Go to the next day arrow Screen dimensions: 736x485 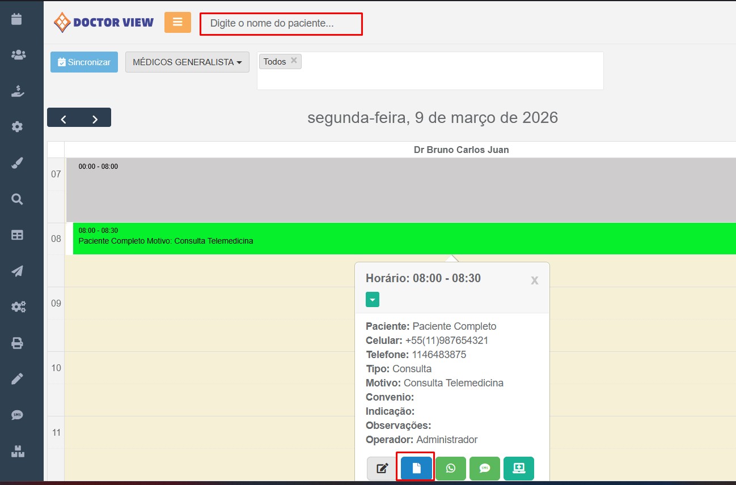click(95, 119)
